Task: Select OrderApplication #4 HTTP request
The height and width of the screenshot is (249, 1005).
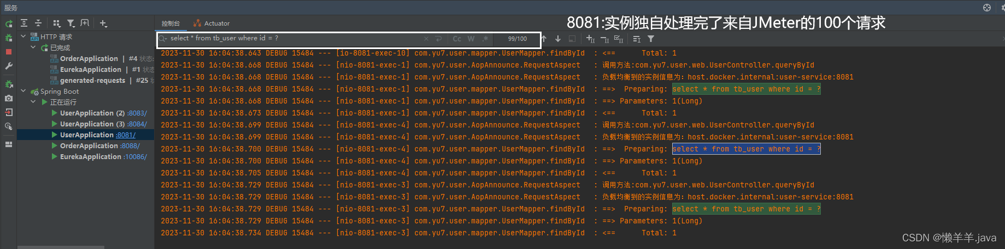Action: 101,58
